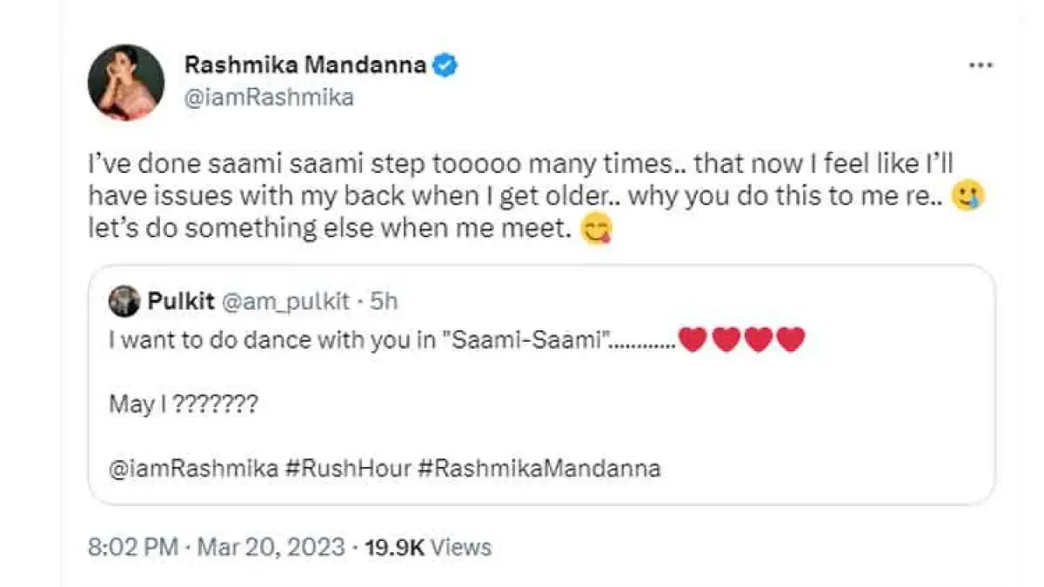The height and width of the screenshot is (587, 1044).
Task: Click Pulkit's small avatar in the quoted tweet
Action: (x=124, y=302)
